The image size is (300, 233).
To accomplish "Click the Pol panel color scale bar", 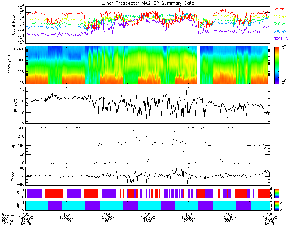I will tap(276, 193).
